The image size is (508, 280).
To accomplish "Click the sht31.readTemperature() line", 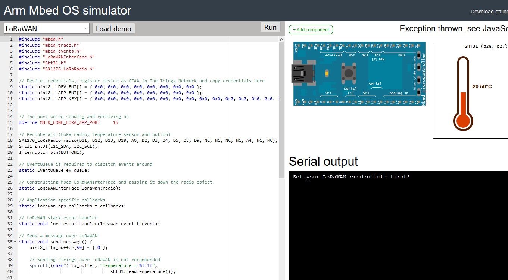I will tap(143, 271).
